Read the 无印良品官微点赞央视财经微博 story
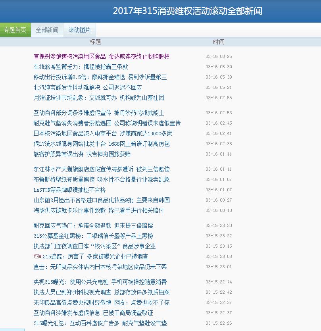Image resolution: width=321 pixels, height=331 pixels. point(100,302)
